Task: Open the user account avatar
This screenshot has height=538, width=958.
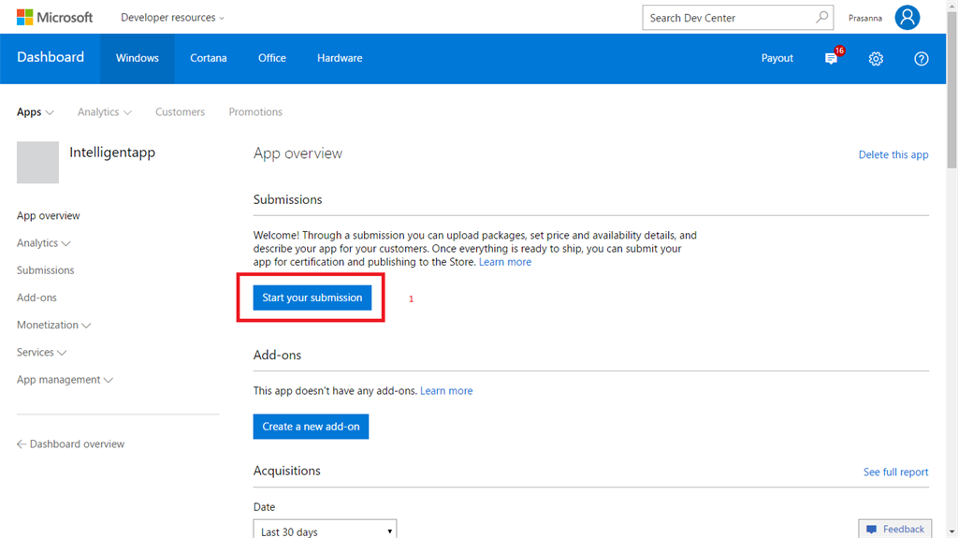Action: (x=907, y=18)
